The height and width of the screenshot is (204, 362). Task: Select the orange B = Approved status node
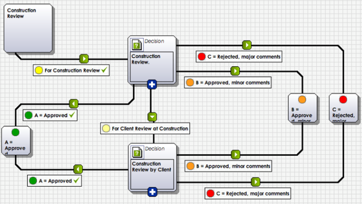tap(303, 108)
